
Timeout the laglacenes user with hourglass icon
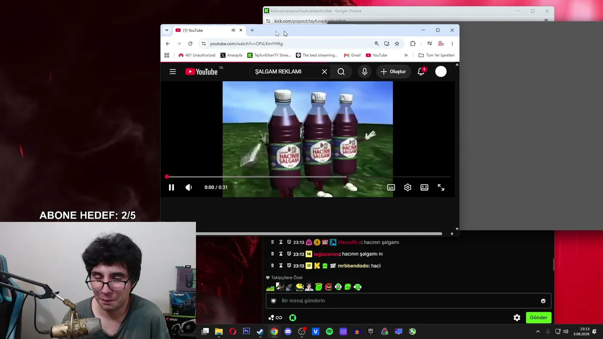(281, 254)
